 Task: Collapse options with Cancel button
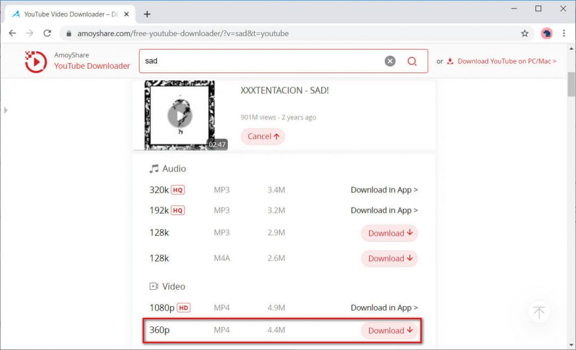pyautogui.click(x=263, y=136)
